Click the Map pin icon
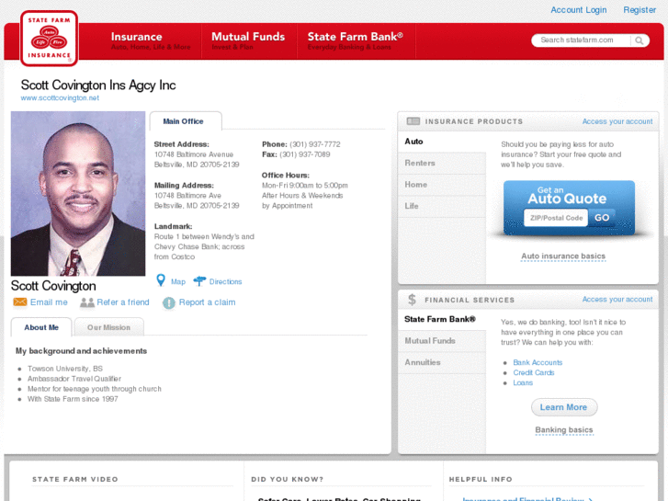This screenshot has width=668, height=501. tap(161, 280)
